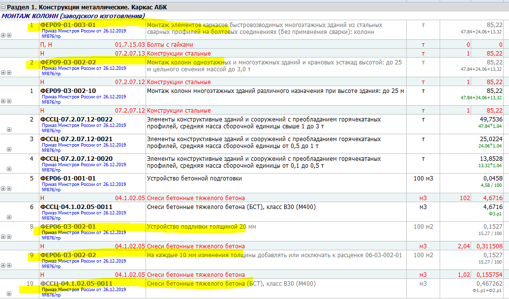This screenshot has height=299, width=509.
Task: Click description 'На каждые 10 мм изменения толщины'
Action: pyautogui.click(x=274, y=255)
